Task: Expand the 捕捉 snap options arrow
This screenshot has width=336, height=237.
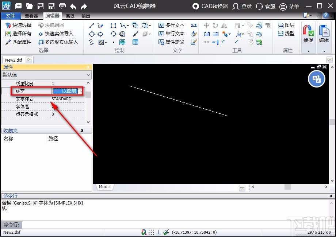Action: (x=309, y=51)
